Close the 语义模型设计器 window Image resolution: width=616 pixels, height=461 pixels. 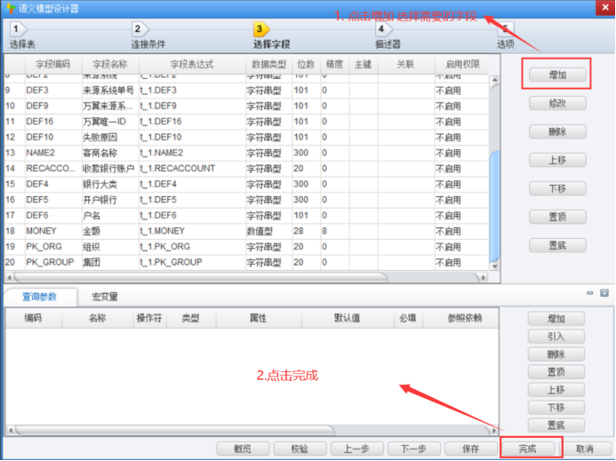pos(605,7)
